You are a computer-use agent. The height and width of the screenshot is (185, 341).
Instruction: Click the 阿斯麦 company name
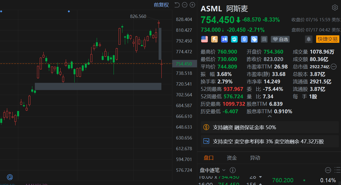237,9
